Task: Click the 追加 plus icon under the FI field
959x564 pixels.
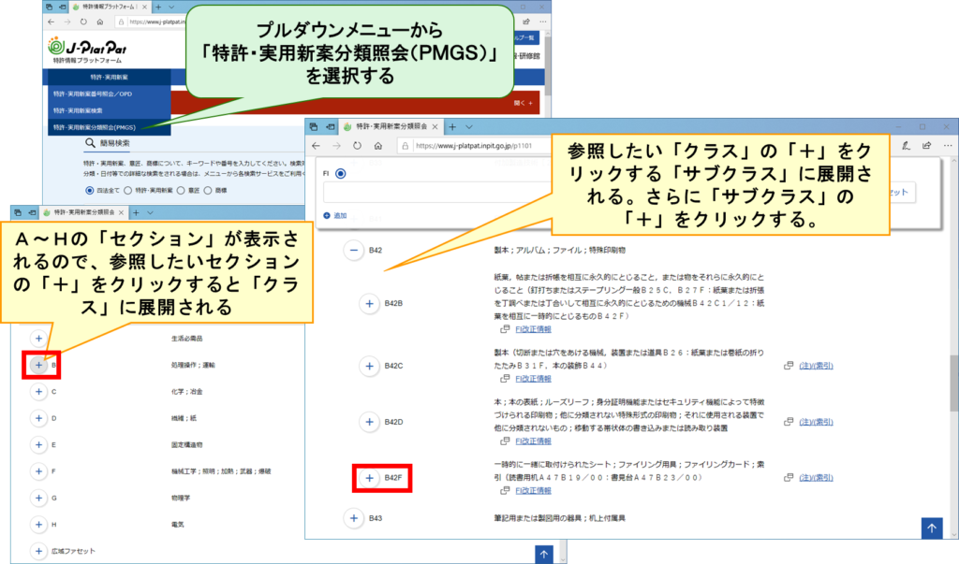Action: point(327,215)
